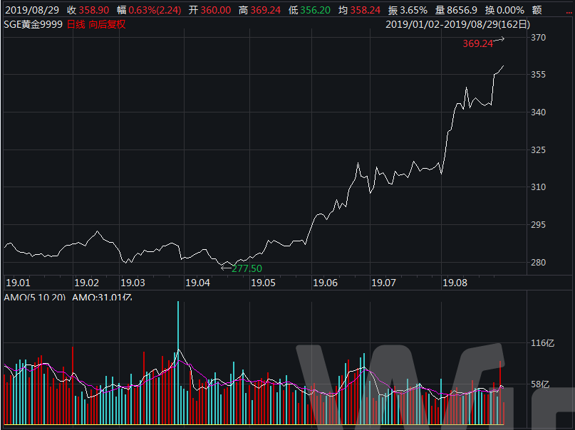Click the closing price 358.90 value
The image size is (575, 430).
tap(93, 10)
